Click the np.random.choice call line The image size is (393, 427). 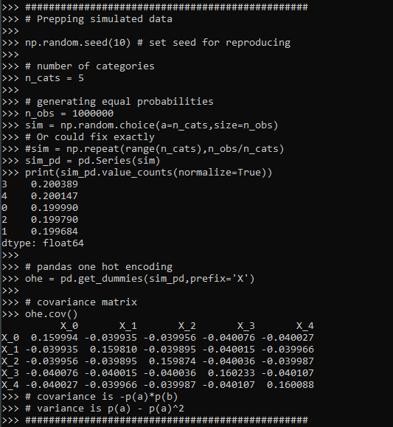click(152, 125)
